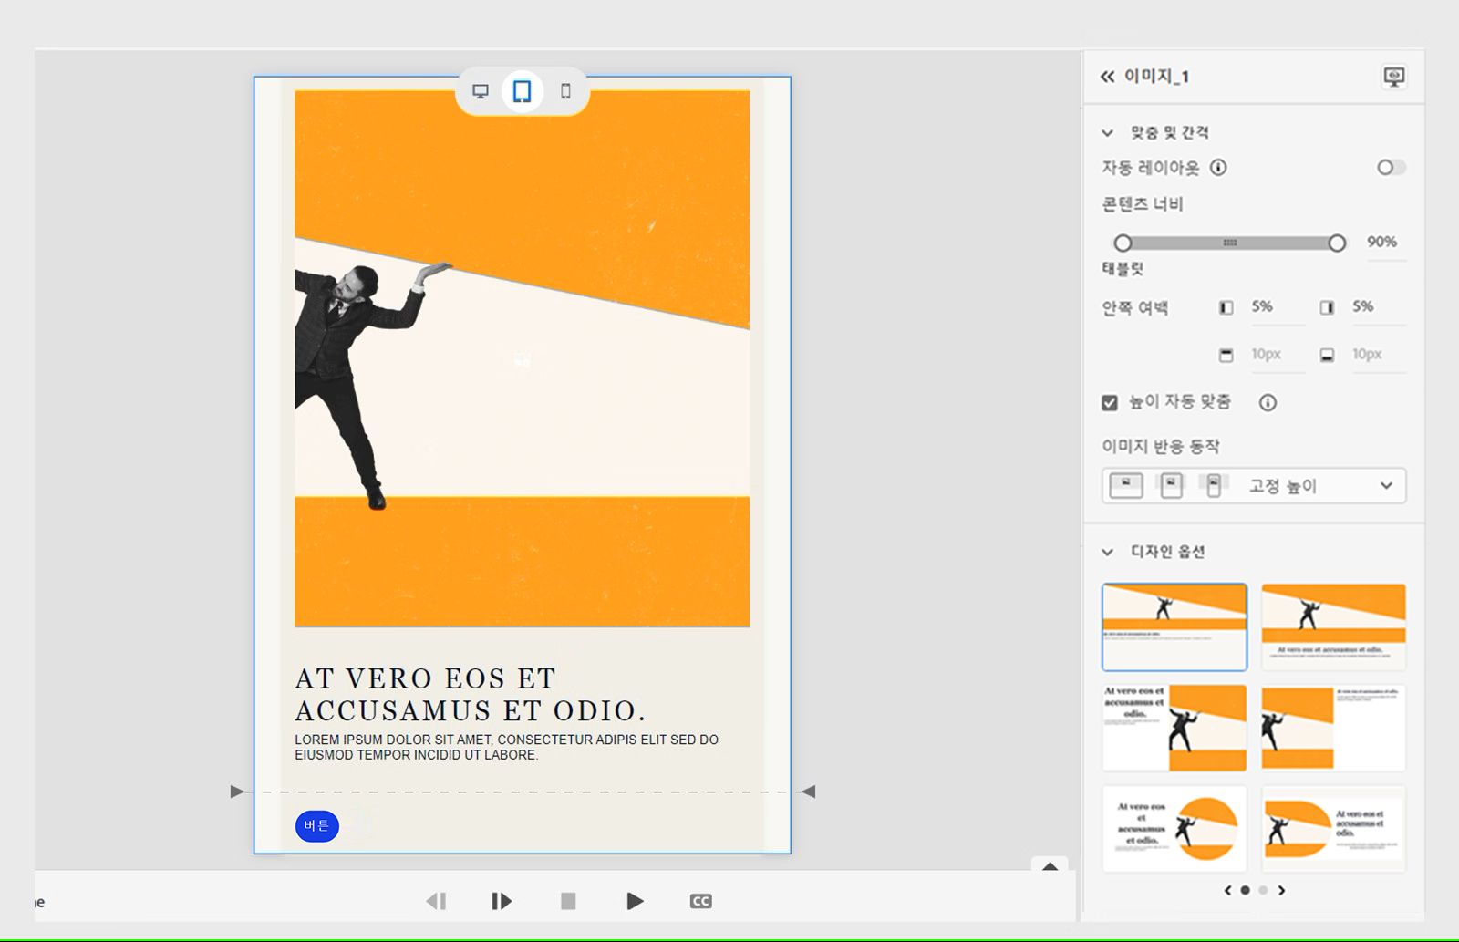
Task: Switch to mobile phone view
Action: pos(565,91)
